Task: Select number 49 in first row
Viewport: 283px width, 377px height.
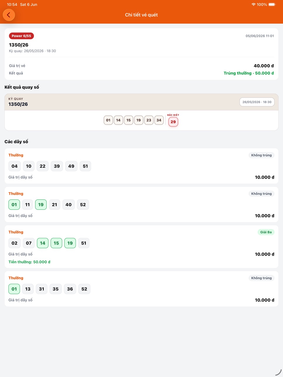Action: 71,166
